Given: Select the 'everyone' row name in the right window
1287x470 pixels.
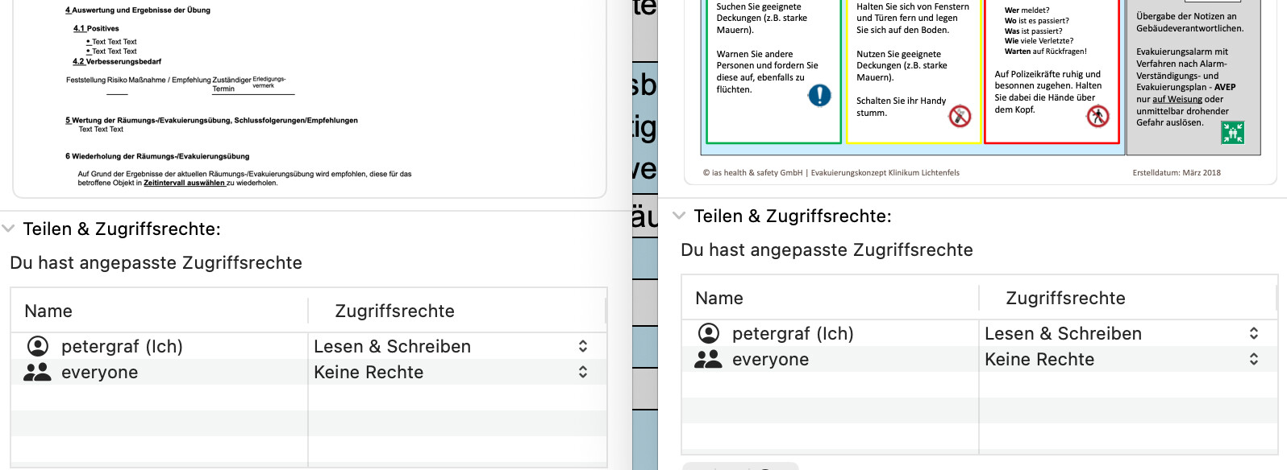Looking at the screenshot, I should point(770,360).
